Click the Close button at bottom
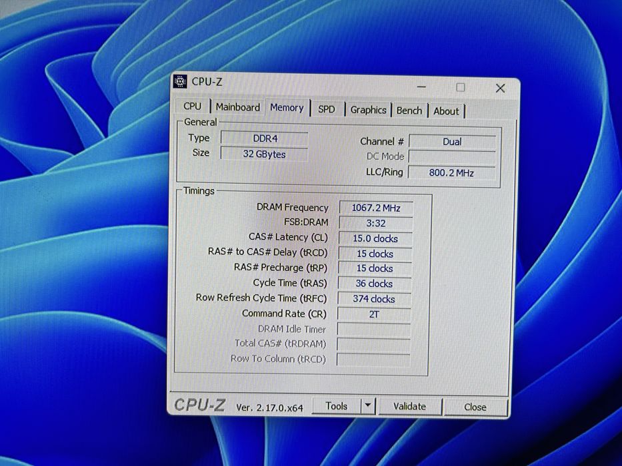The image size is (622, 466). [x=475, y=407]
